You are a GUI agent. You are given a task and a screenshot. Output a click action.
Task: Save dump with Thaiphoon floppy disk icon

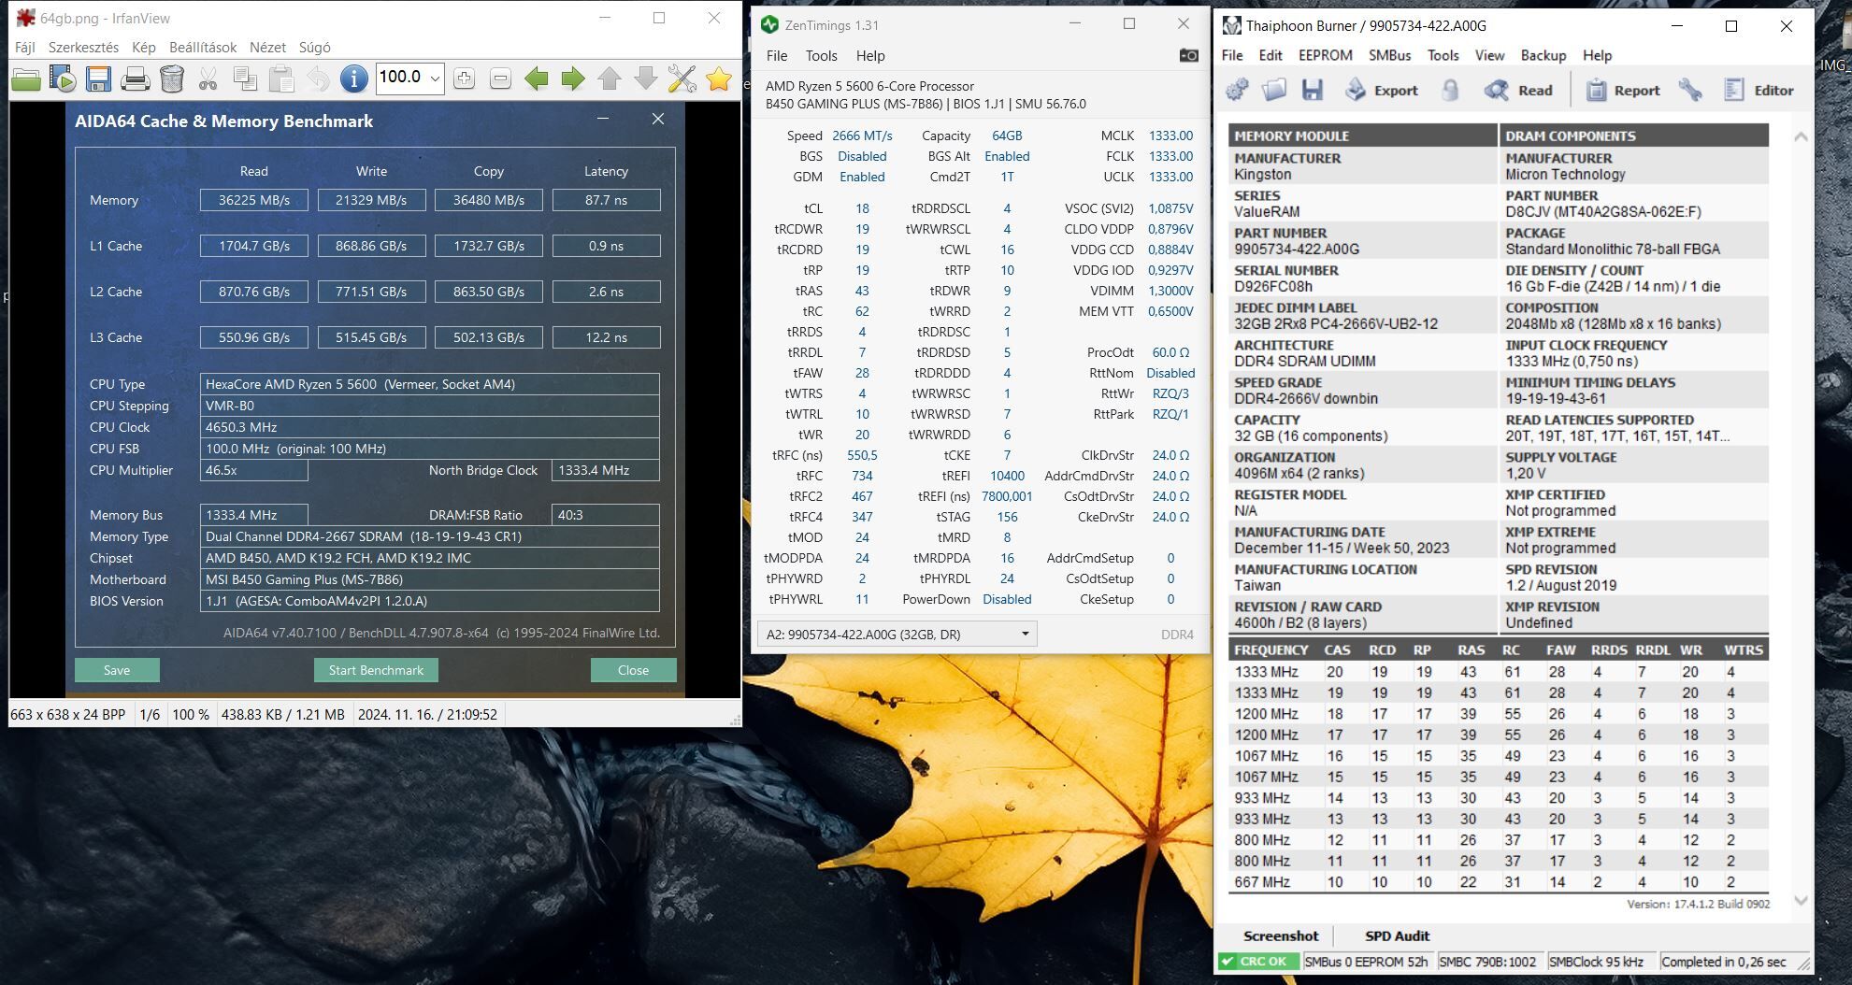pyautogui.click(x=1313, y=91)
